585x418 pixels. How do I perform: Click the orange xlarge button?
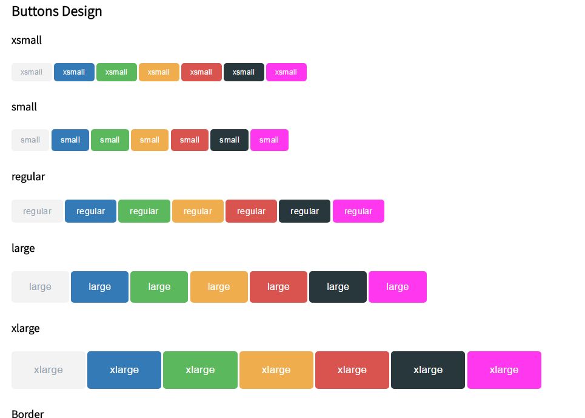point(276,370)
